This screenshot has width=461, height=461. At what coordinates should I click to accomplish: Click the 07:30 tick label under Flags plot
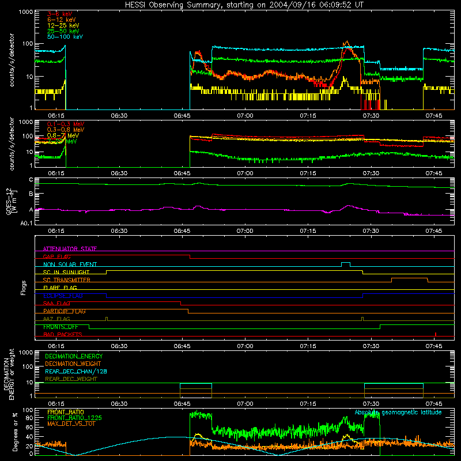click(x=371, y=346)
